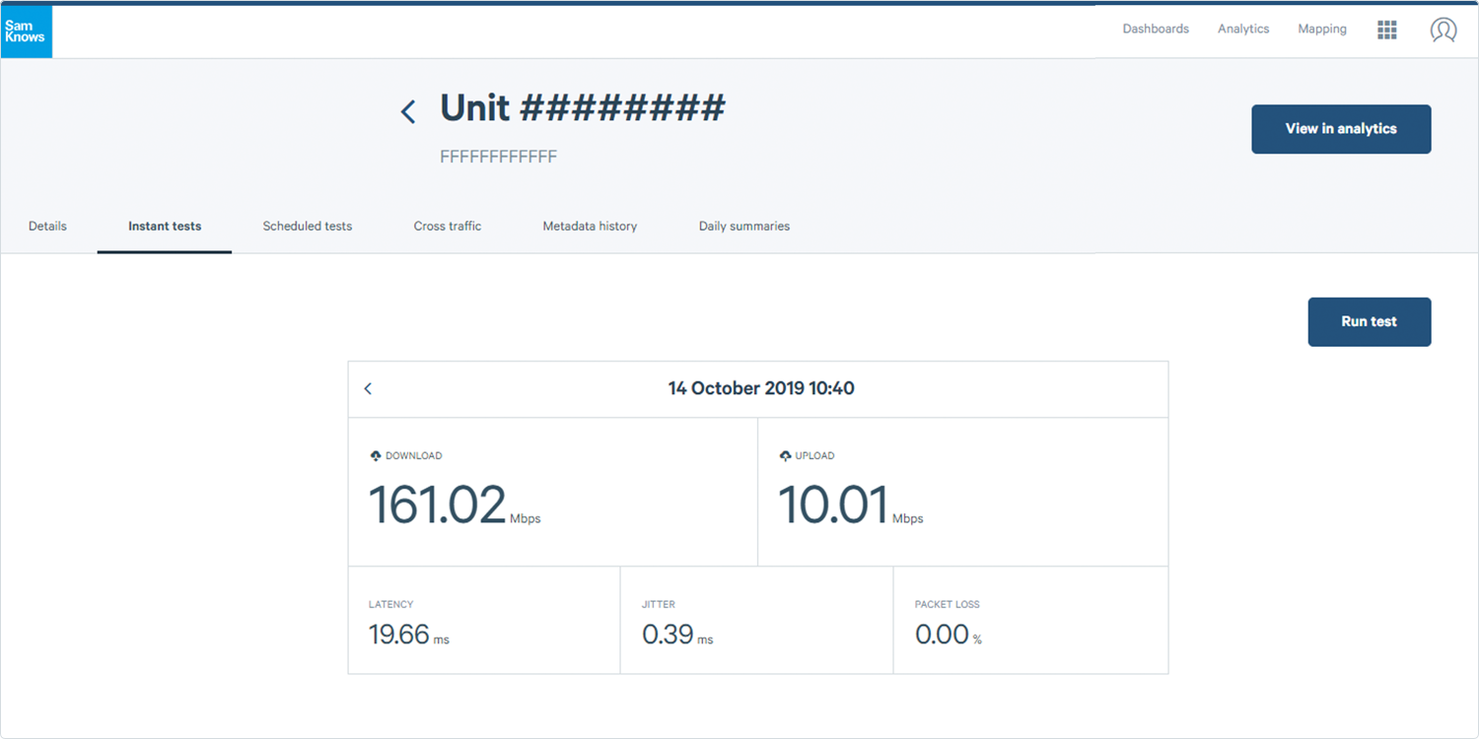Click the 161.02 Mbps download value
The width and height of the screenshot is (1479, 739).
click(438, 504)
